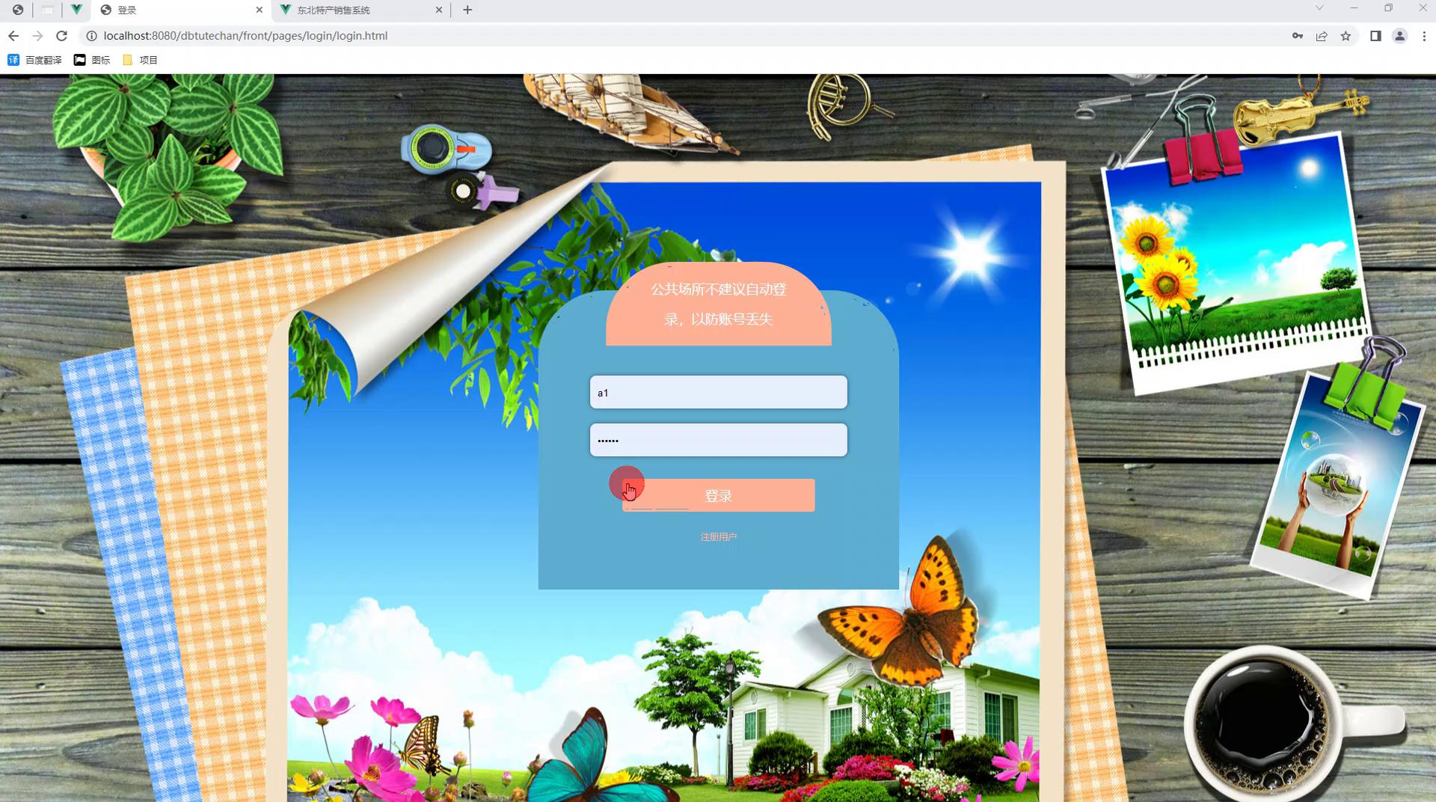The width and height of the screenshot is (1436, 802).
Task: Switch to the pinned Vue tab
Action: click(x=76, y=10)
